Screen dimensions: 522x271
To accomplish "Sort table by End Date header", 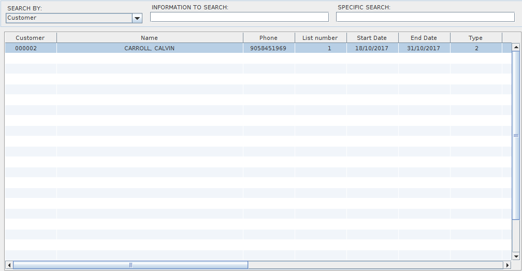I will coord(424,38).
